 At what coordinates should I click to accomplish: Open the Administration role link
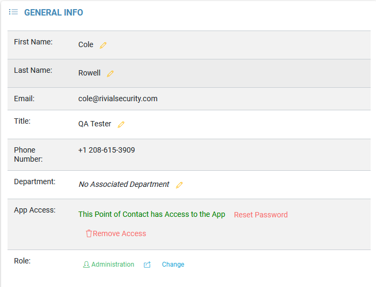[113, 265]
